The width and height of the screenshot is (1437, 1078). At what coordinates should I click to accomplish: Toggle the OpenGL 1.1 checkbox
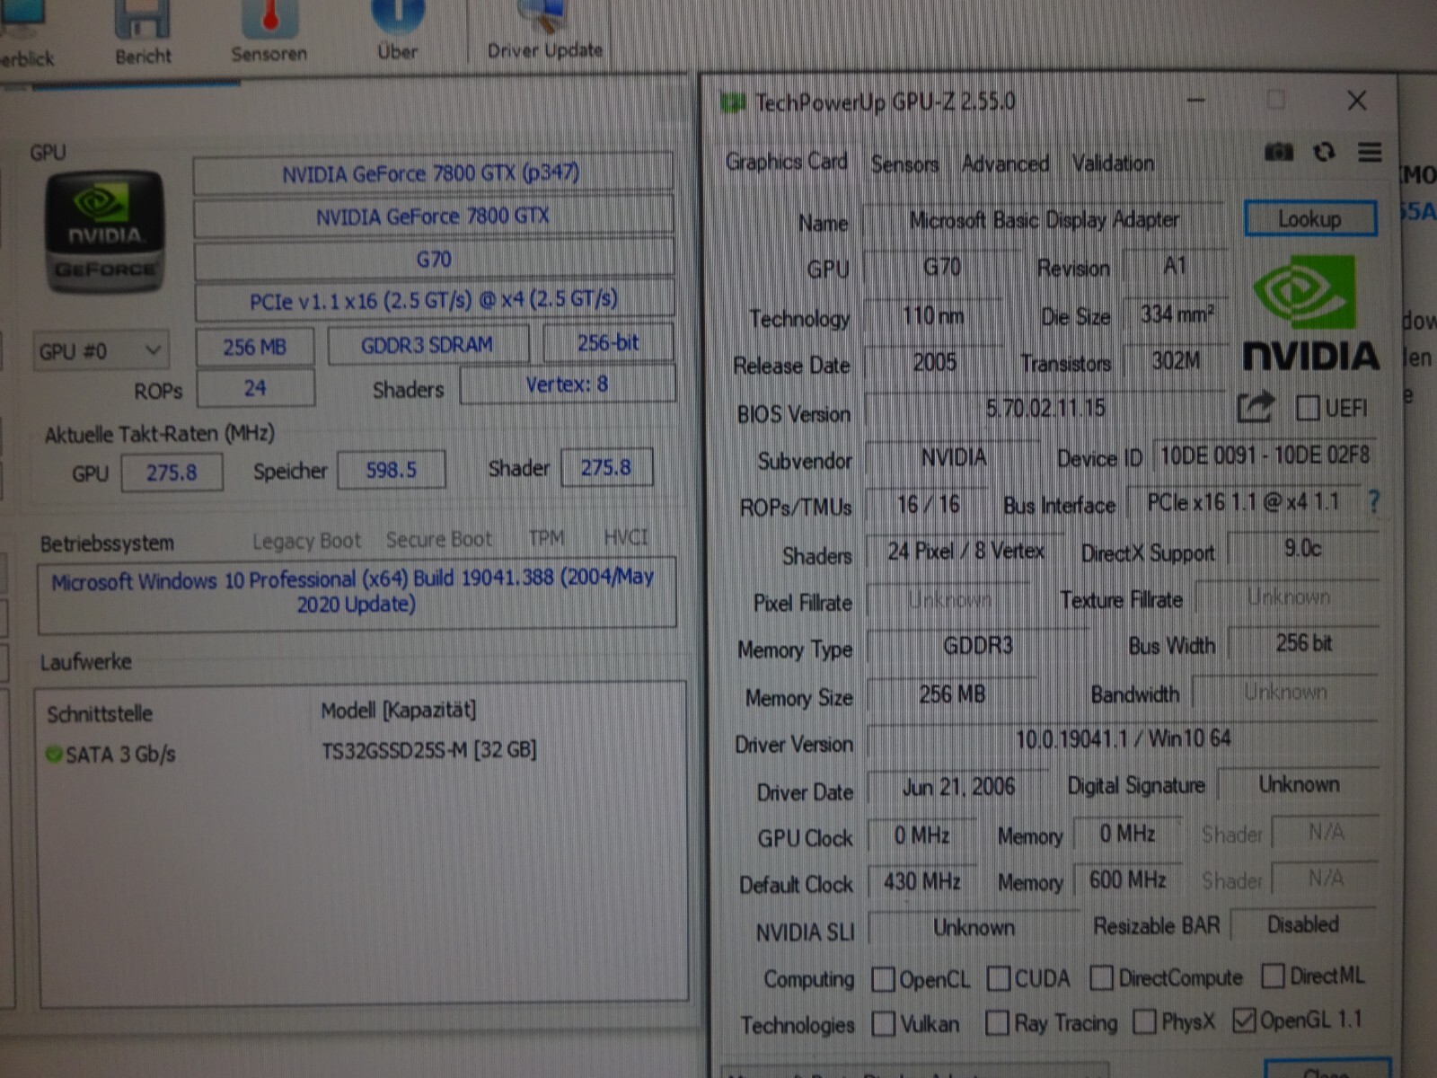coord(1244,1021)
